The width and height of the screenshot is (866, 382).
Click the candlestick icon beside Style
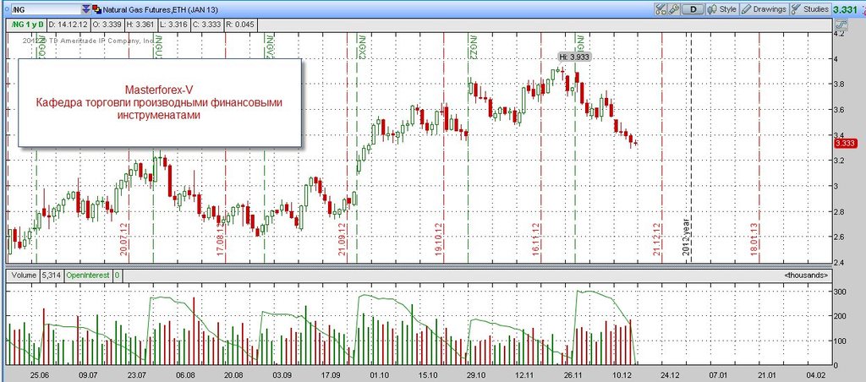[x=710, y=9]
